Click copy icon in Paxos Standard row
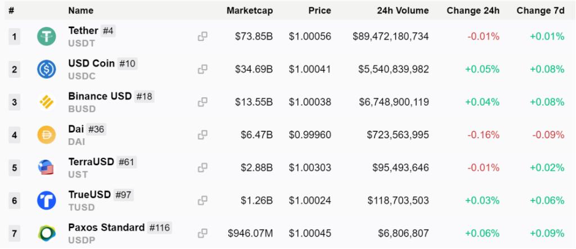576x249 pixels. point(202,233)
